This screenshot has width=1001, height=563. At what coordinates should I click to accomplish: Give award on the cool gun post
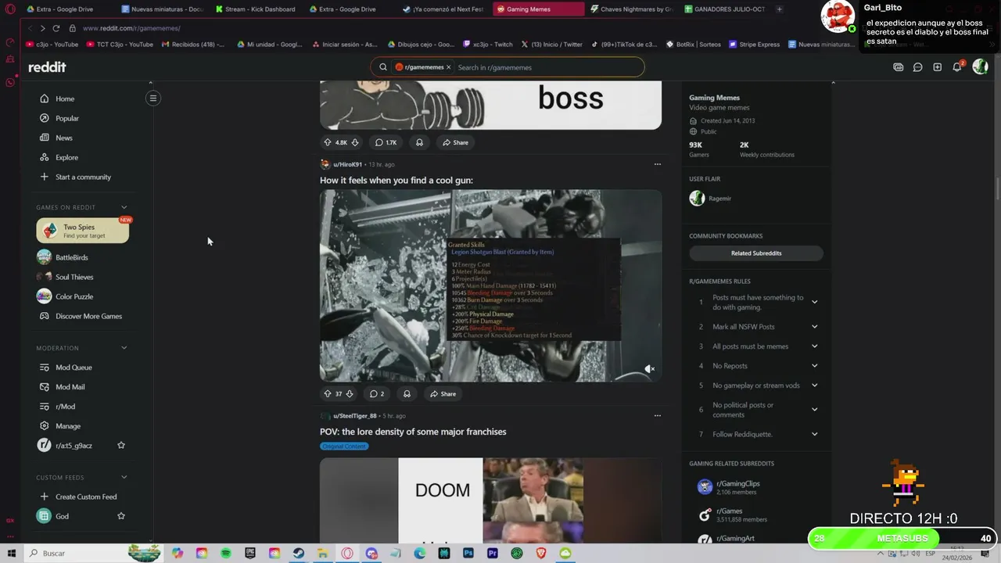pyautogui.click(x=407, y=394)
